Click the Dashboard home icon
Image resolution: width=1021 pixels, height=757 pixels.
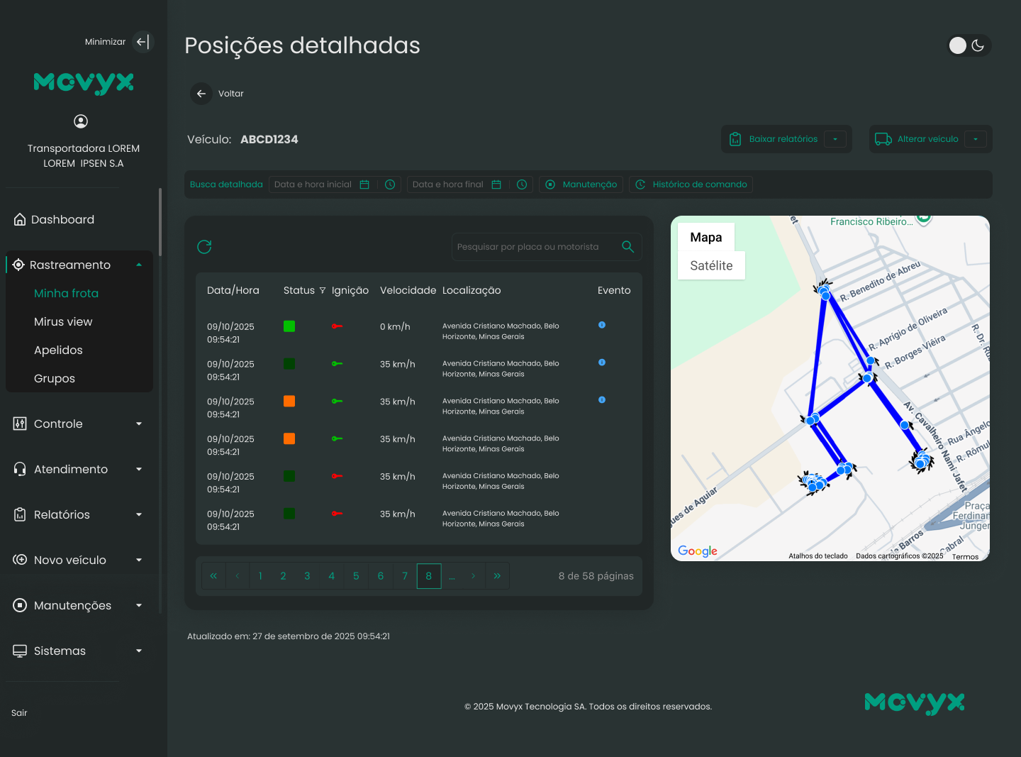(x=20, y=219)
